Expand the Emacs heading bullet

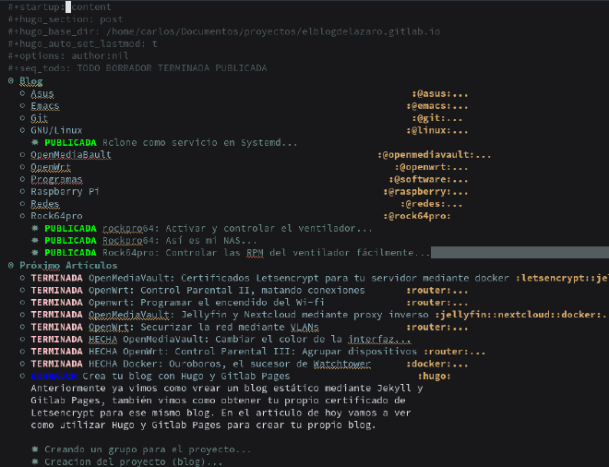22,106
